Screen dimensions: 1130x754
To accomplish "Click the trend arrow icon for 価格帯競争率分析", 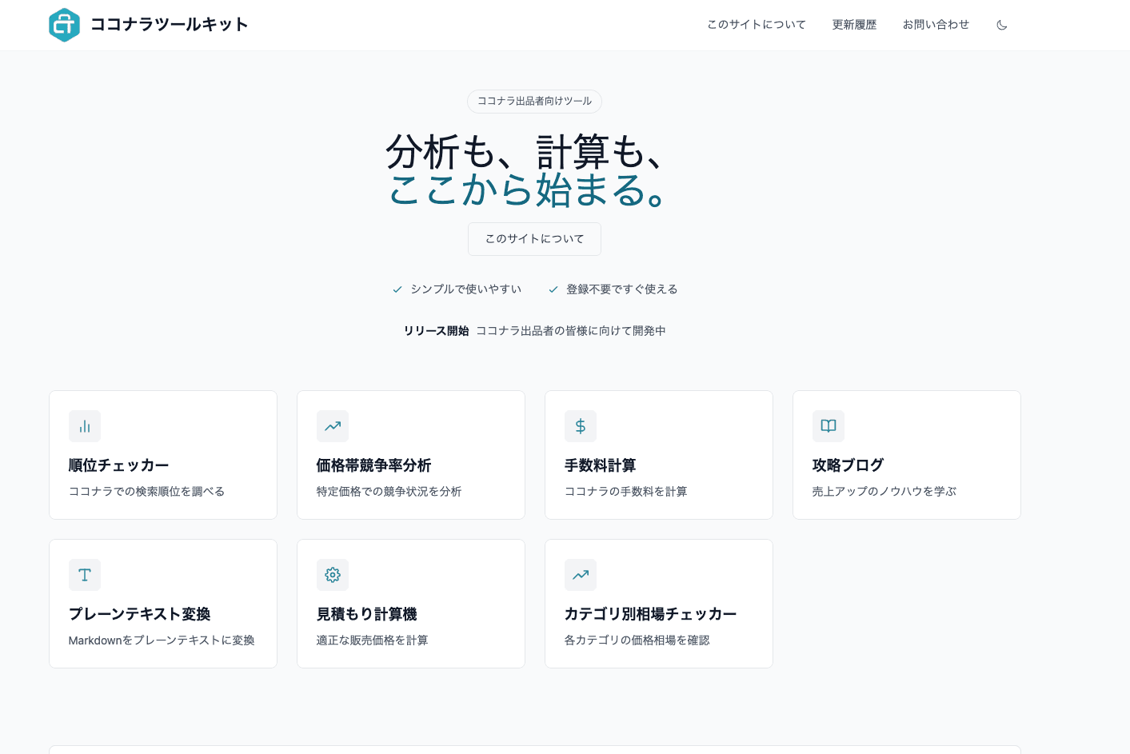I will [x=333, y=426].
